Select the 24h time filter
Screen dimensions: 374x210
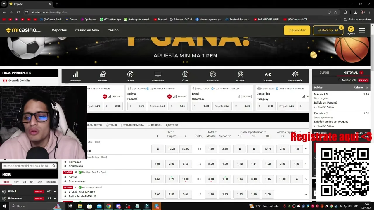pyautogui.click(x=40, y=182)
